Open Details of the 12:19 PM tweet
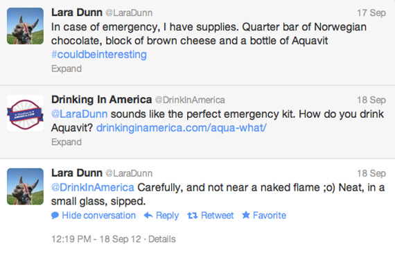Screen dimensions: 395x253 (162, 239)
